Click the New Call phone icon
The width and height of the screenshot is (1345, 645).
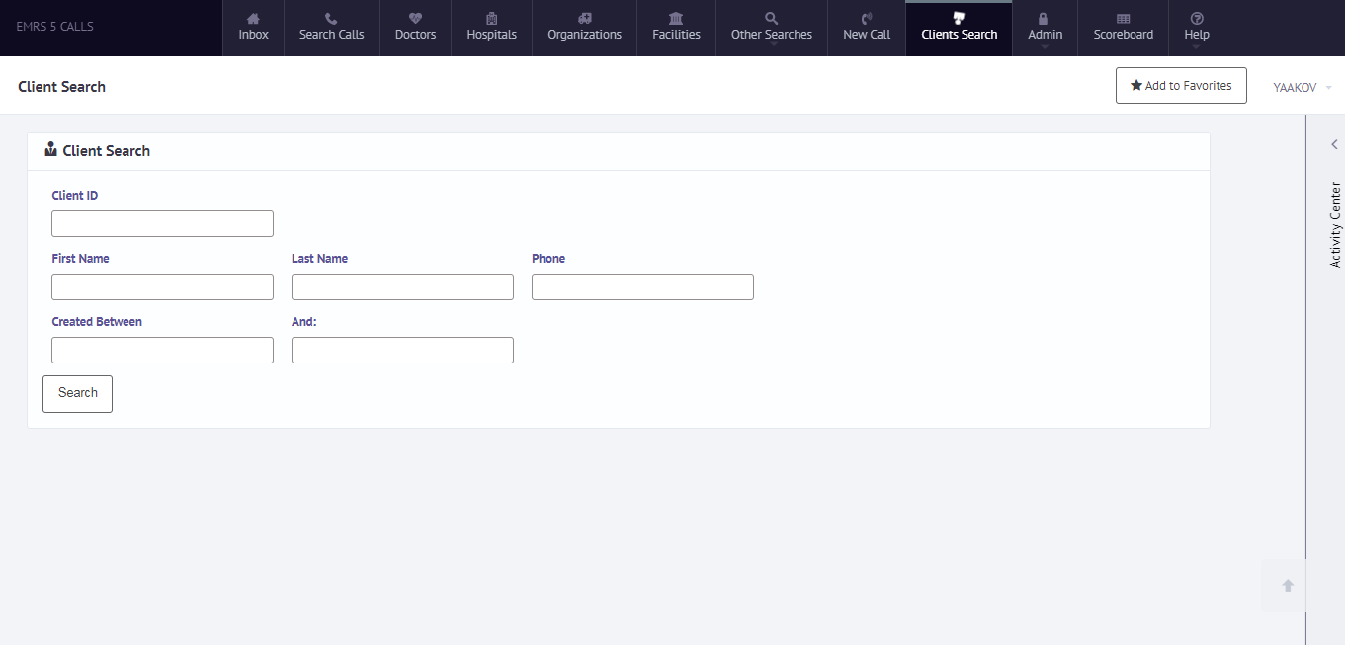click(x=867, y=19)
